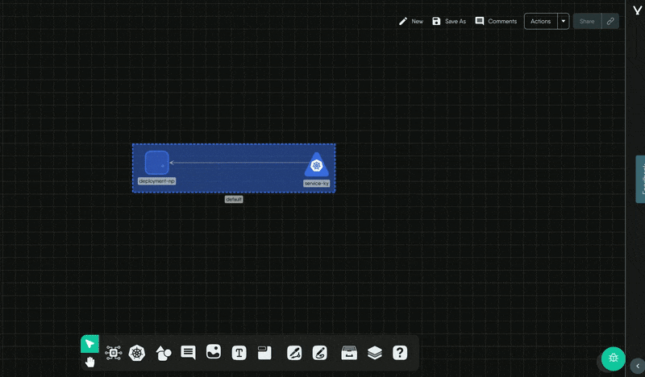
Task: Select the text T tool
Action: (239, 352)
